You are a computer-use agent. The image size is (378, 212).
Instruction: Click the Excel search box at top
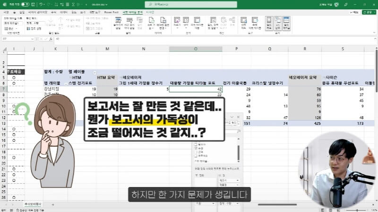pyautogui.click(x=191, y=4)
